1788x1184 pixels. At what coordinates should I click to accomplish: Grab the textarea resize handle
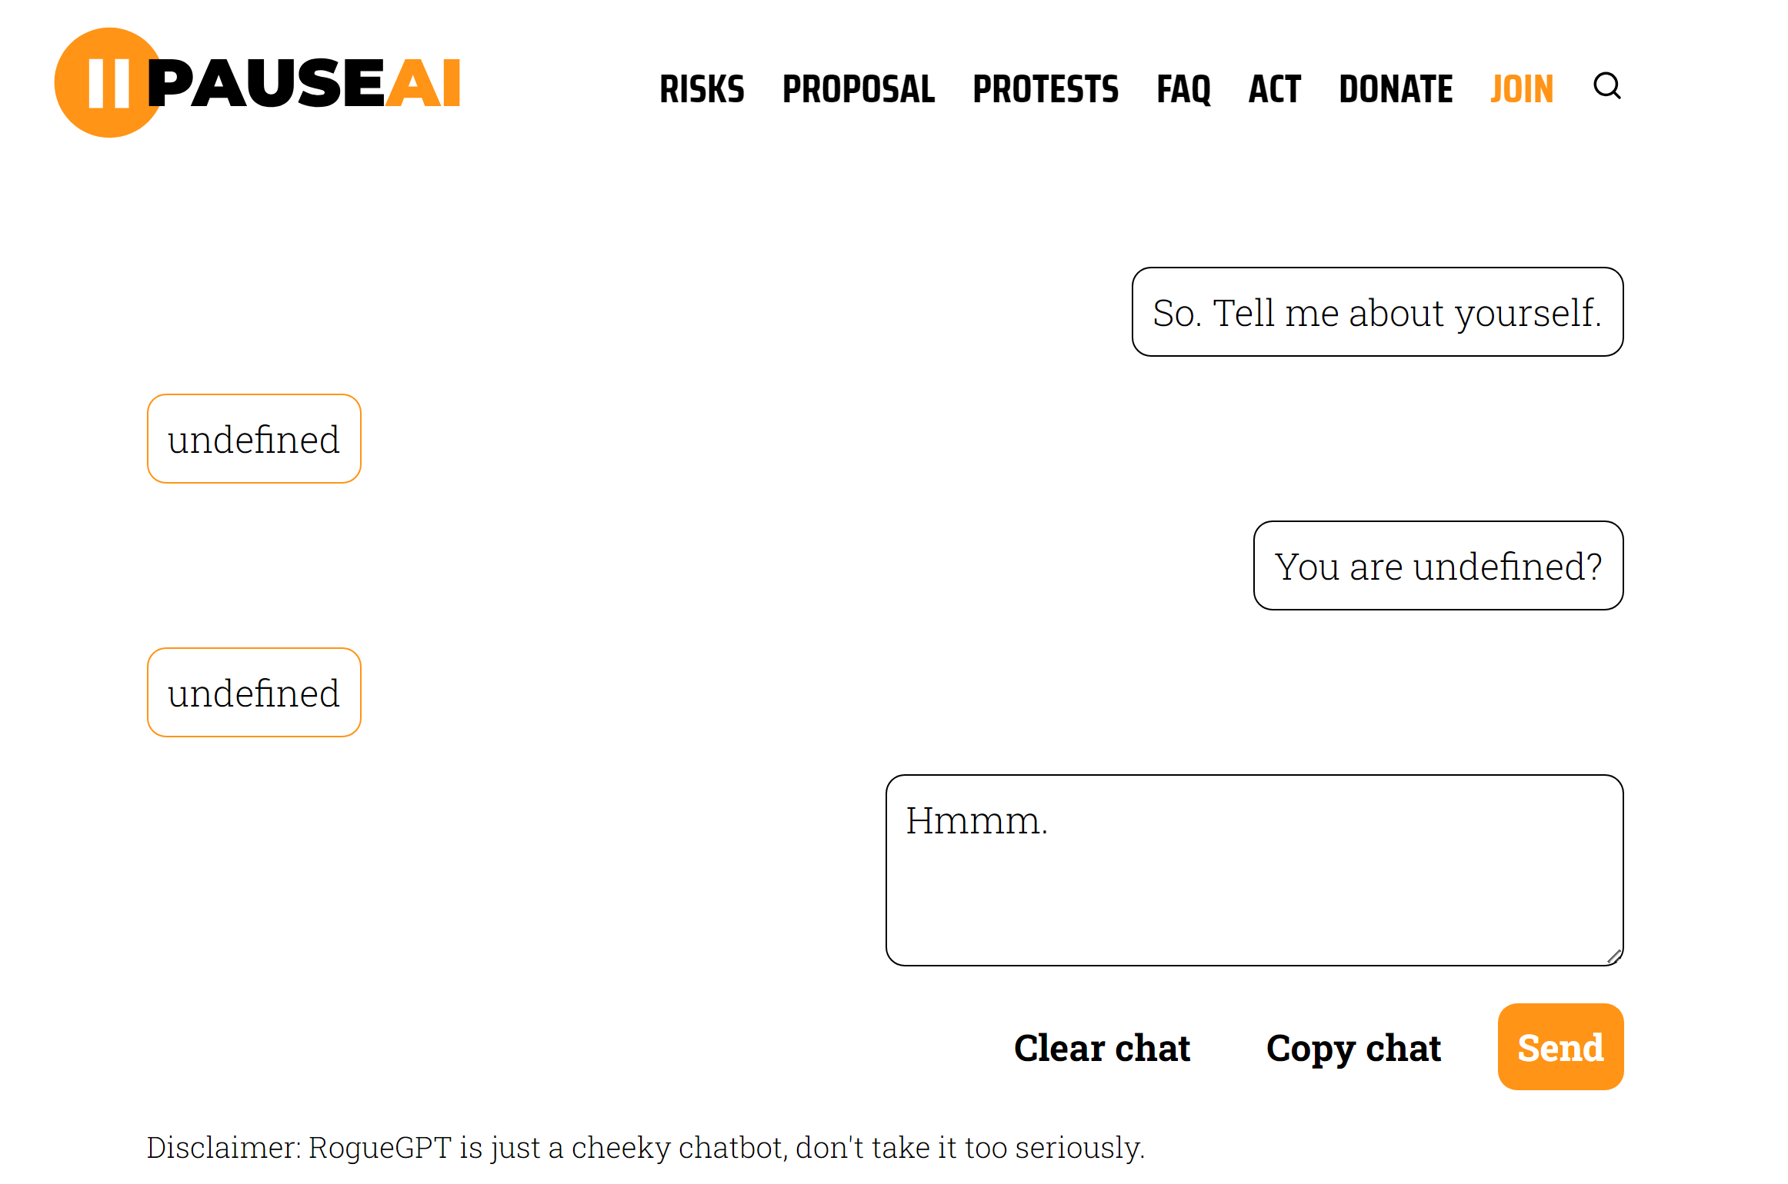tap(1614, 956)
